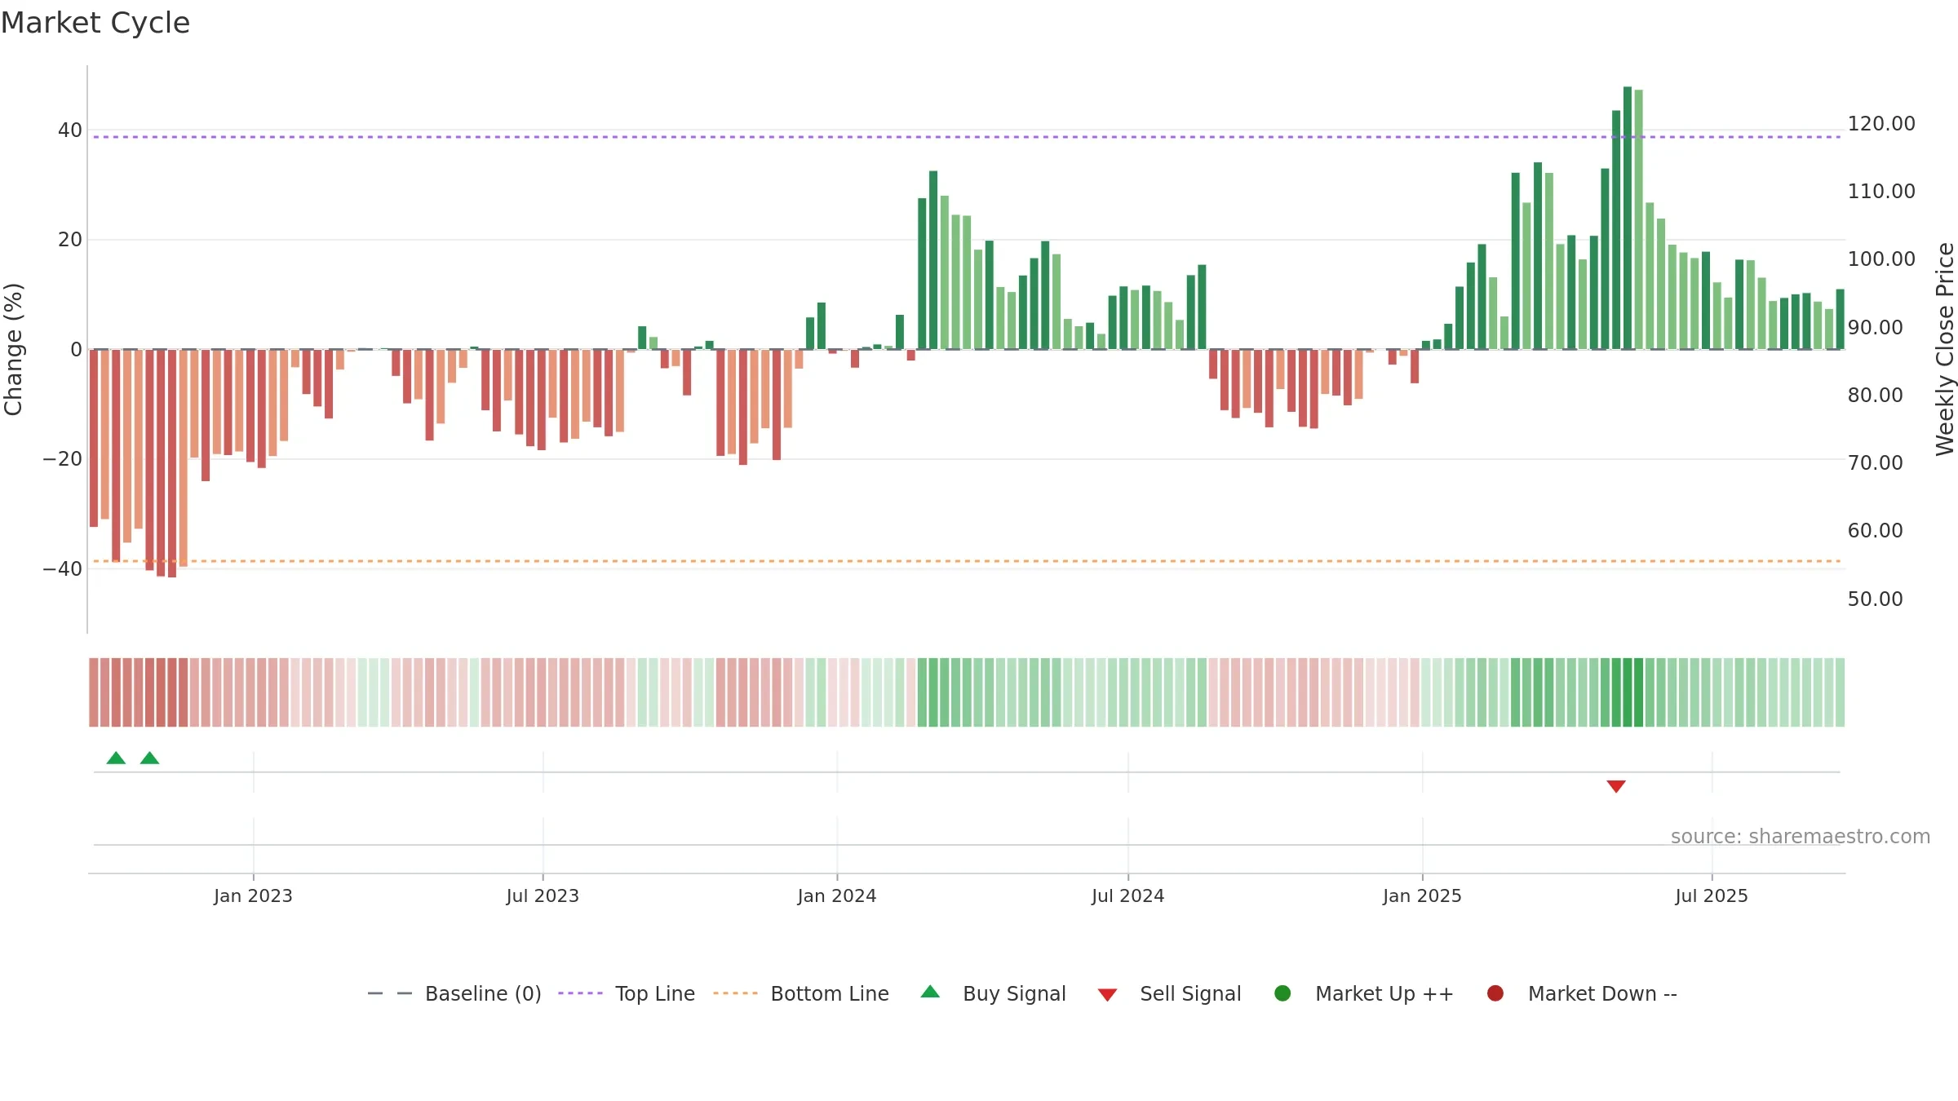Toggle the Market Down -- legend entry
This screenshot has height=1101, width=1958.
click(1581, 993)
